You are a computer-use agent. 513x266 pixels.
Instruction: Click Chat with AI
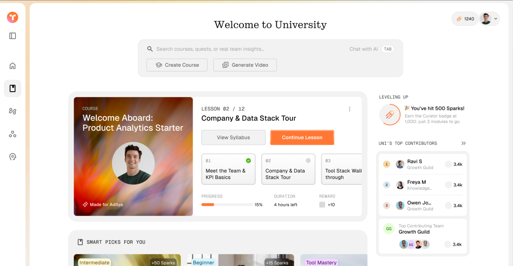[364, 49]
